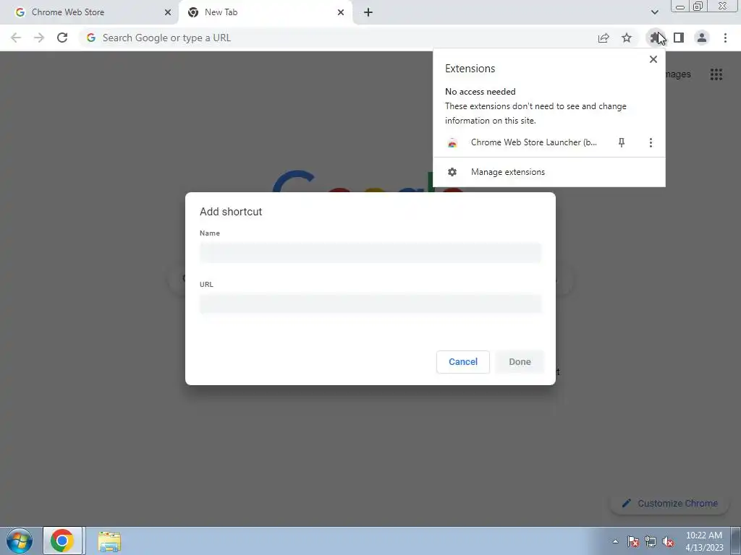Open the clock showing 10:22 AM
741x555 pixels.
pyautogui.click(x=704, y=541)
